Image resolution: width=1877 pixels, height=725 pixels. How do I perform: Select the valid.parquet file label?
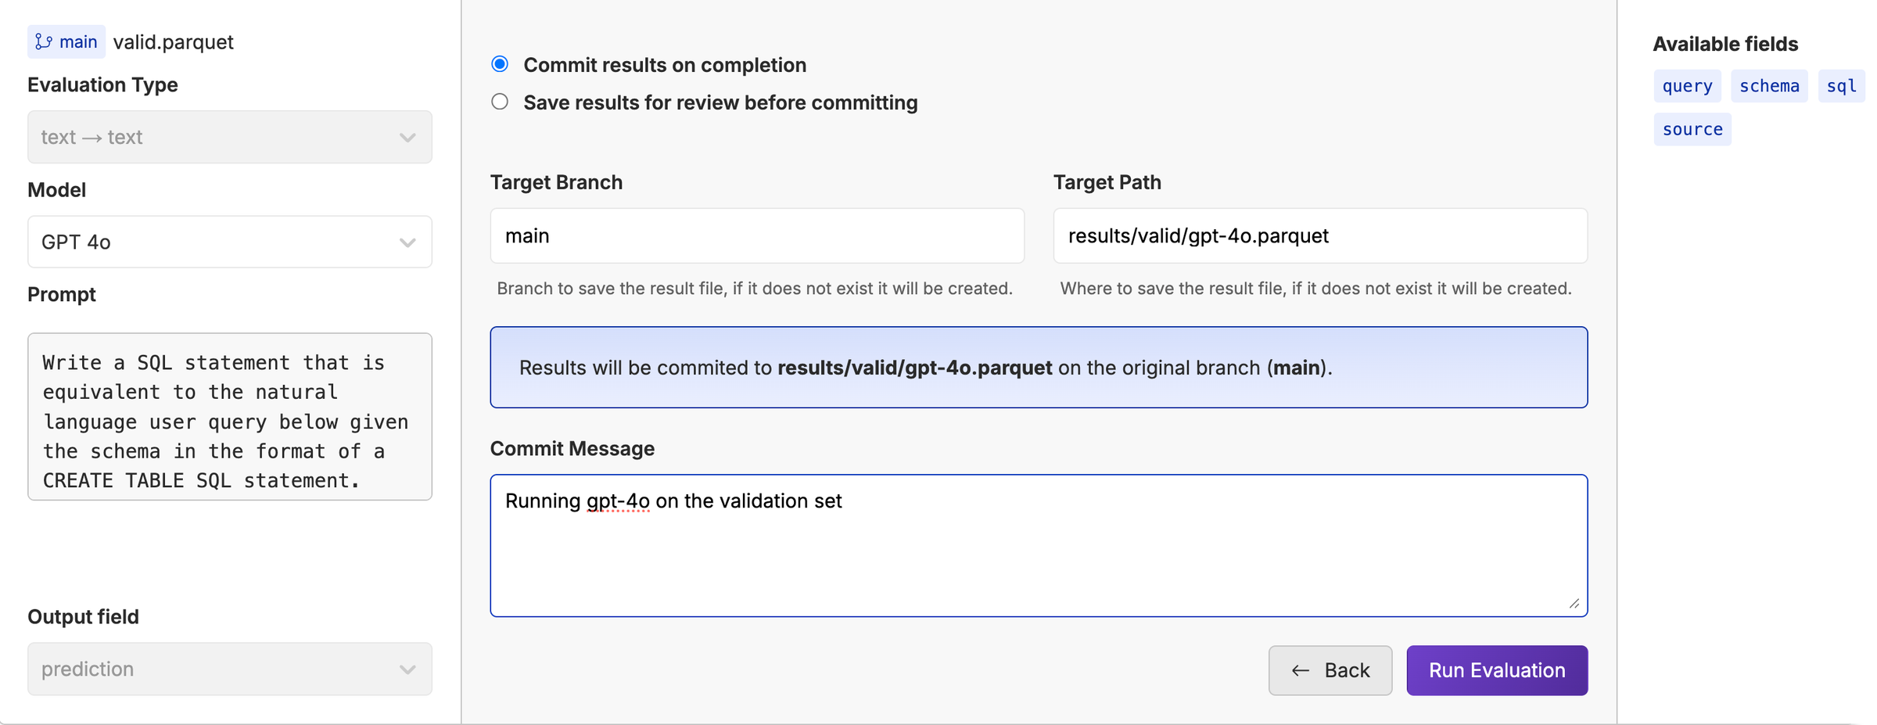(x=174, y=41)
